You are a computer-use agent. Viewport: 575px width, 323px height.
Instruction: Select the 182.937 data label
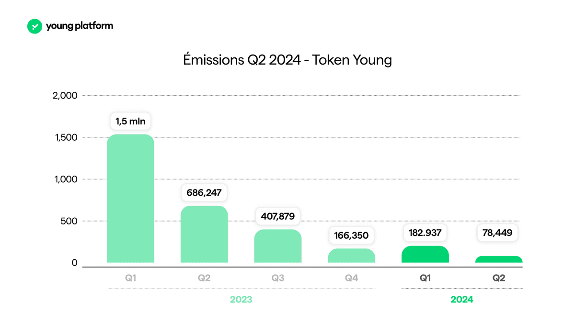425,233
